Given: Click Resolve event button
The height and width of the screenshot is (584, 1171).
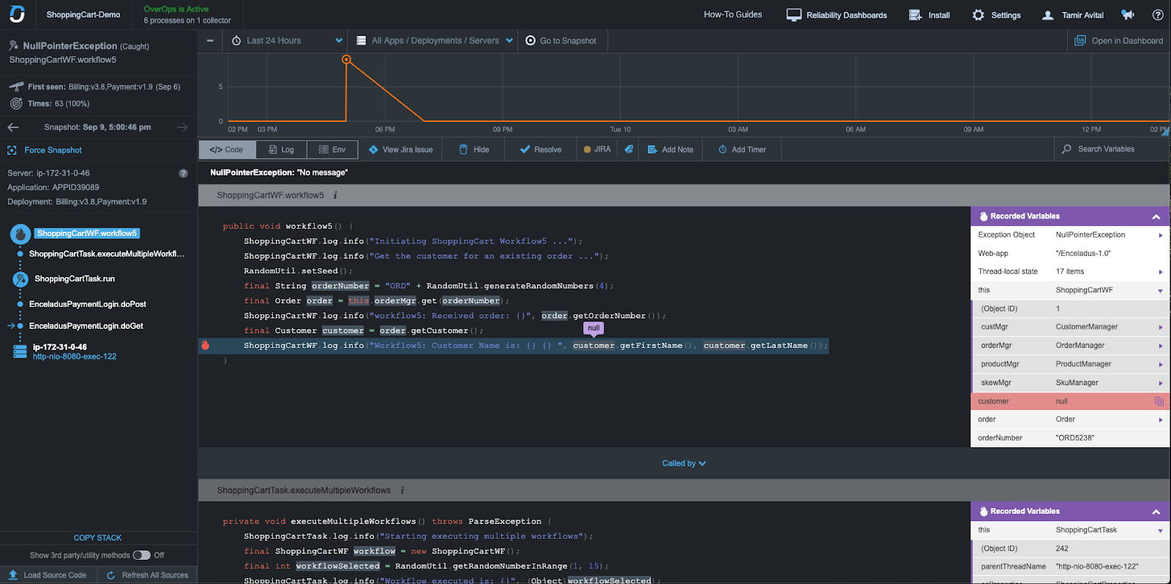Looking at the screenshot, I should tap(541, 150).
